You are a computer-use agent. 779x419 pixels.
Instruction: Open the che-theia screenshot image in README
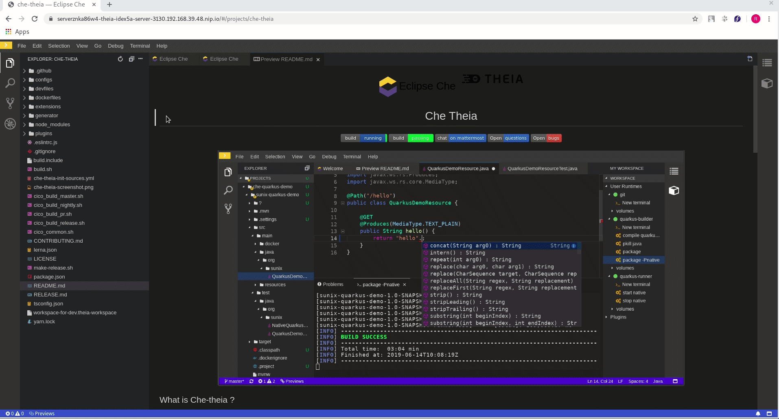pos(451,268)
